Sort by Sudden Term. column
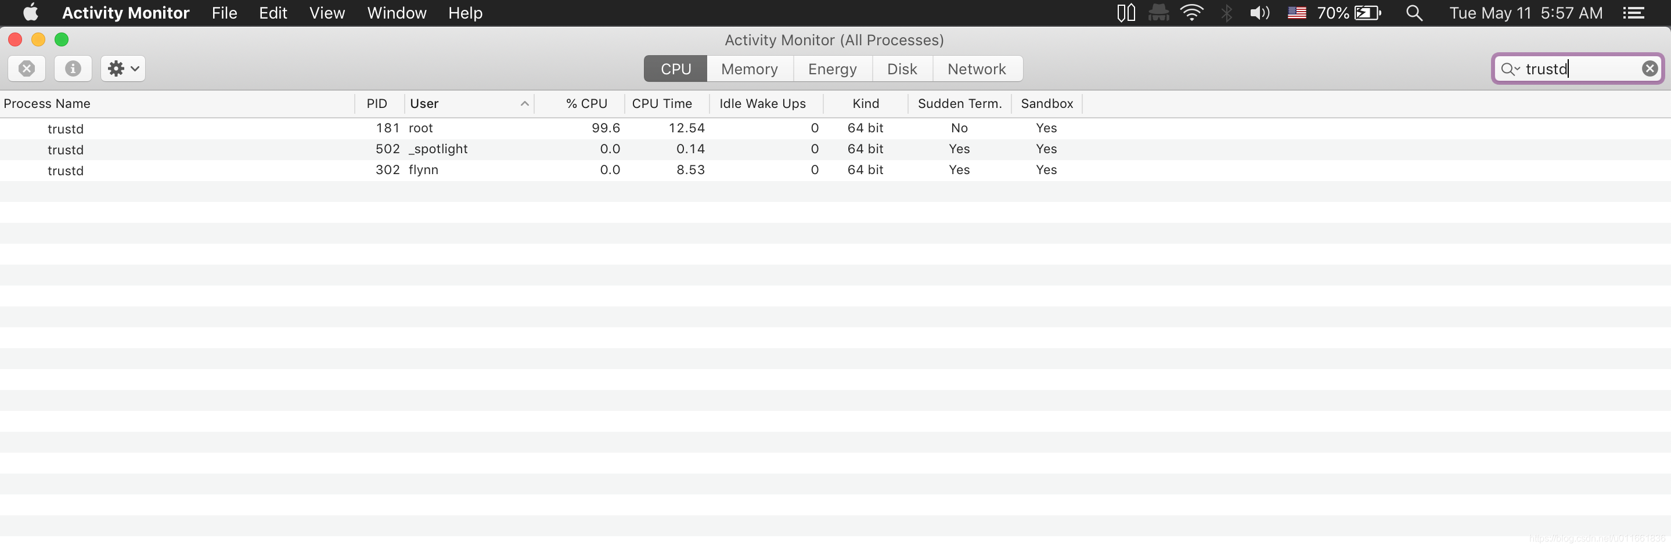 959,104
